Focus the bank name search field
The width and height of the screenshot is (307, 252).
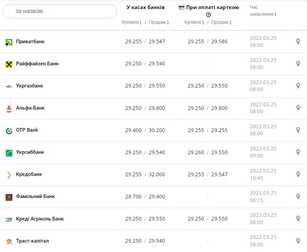(60, 11)
